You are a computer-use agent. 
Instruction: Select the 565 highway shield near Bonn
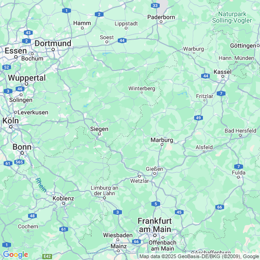(x=19, y=162)
